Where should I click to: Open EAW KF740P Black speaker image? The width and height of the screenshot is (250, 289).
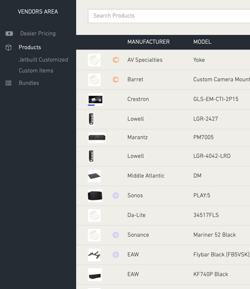click(x=94, y=275)
